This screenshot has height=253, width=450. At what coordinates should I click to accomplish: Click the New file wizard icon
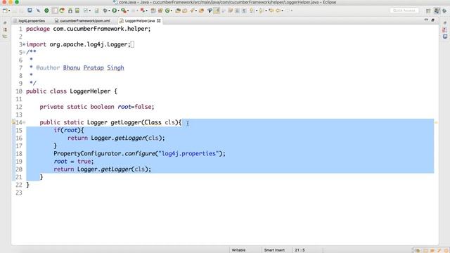coord(5,11)
